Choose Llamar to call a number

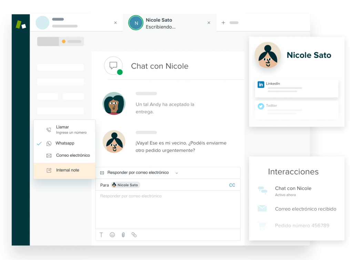[x=62, y=127]
